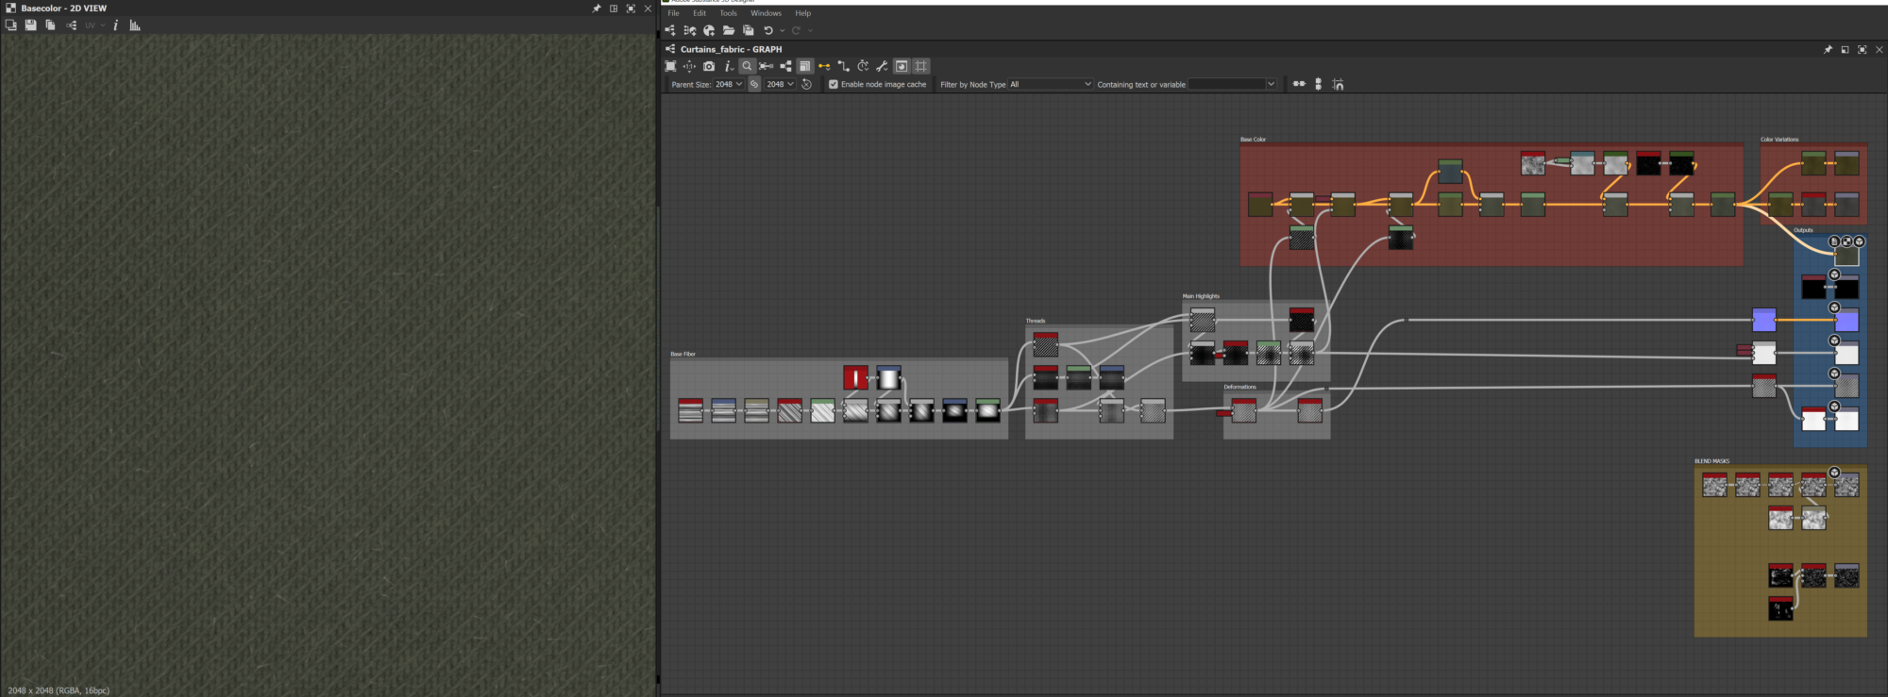The height and width of the screenshot is (697, 1888).
Task: Click the wrench tools icon in graph toolbar
Action: point(882,66)
